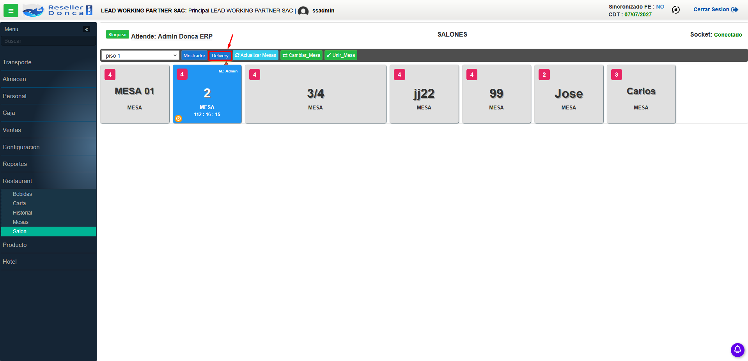This screenshot has height=361, width=748.
Task: Open the purple notification bell
Action: click(x=737, y=350)
